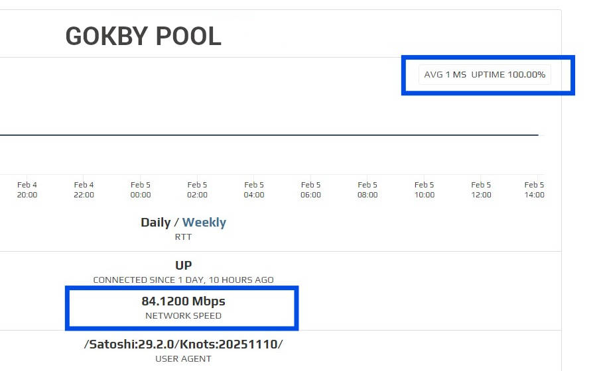Click the 84.1200 Mbps speed value
The width and height of the screenshot is (597, 371).
click(183, 301)
